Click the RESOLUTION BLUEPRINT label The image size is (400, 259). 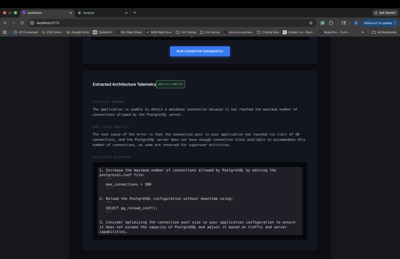(x=112, y=157)
